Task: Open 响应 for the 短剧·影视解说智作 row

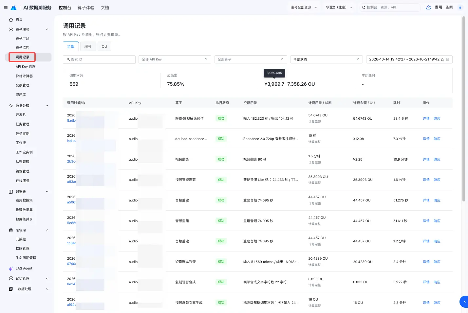Action: (x=437, y=118)
